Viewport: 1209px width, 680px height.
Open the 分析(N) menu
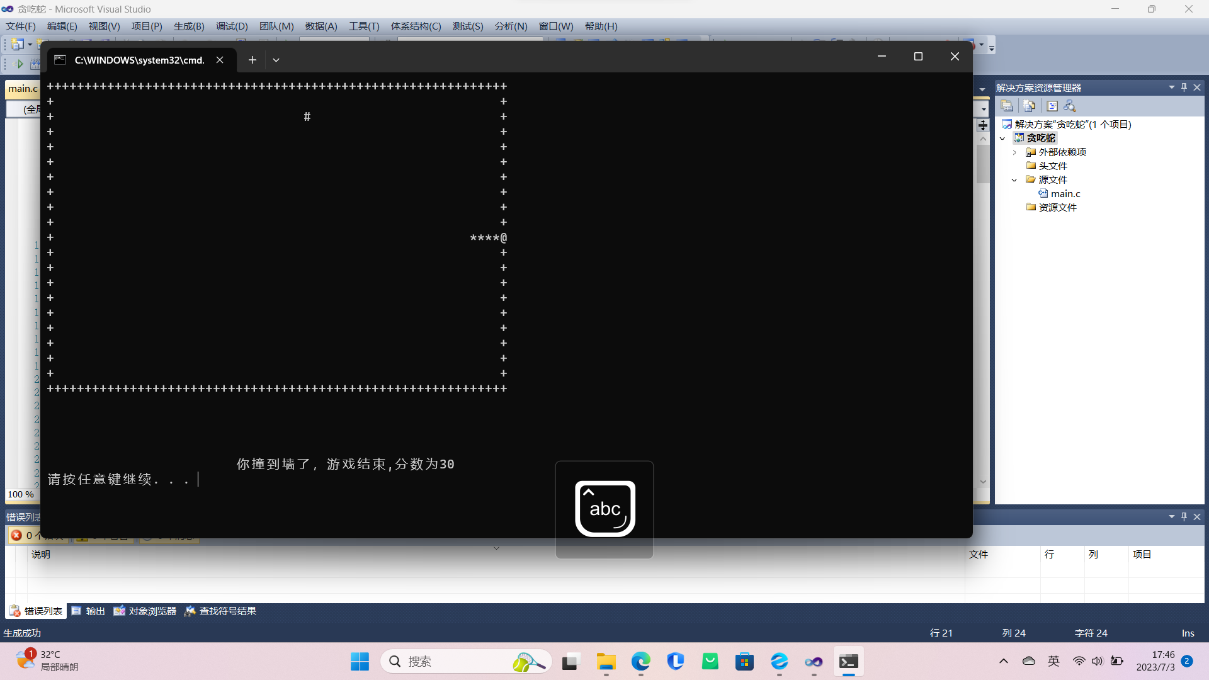pos(511,26)
